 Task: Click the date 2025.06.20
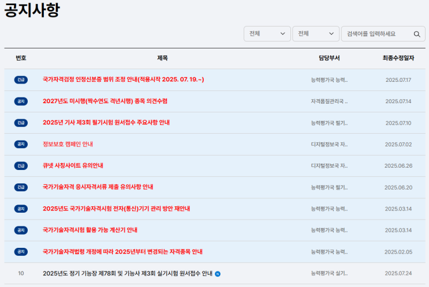tap(398, 188)
